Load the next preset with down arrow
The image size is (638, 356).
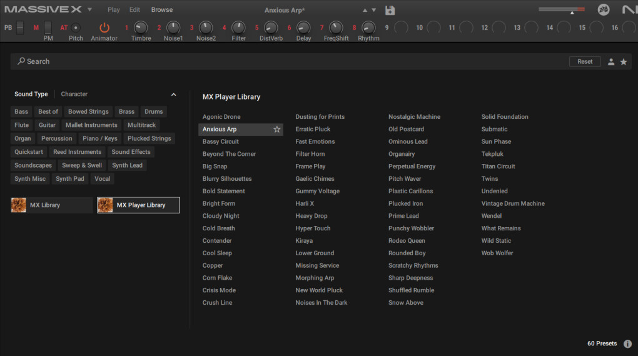pos(374,10)
